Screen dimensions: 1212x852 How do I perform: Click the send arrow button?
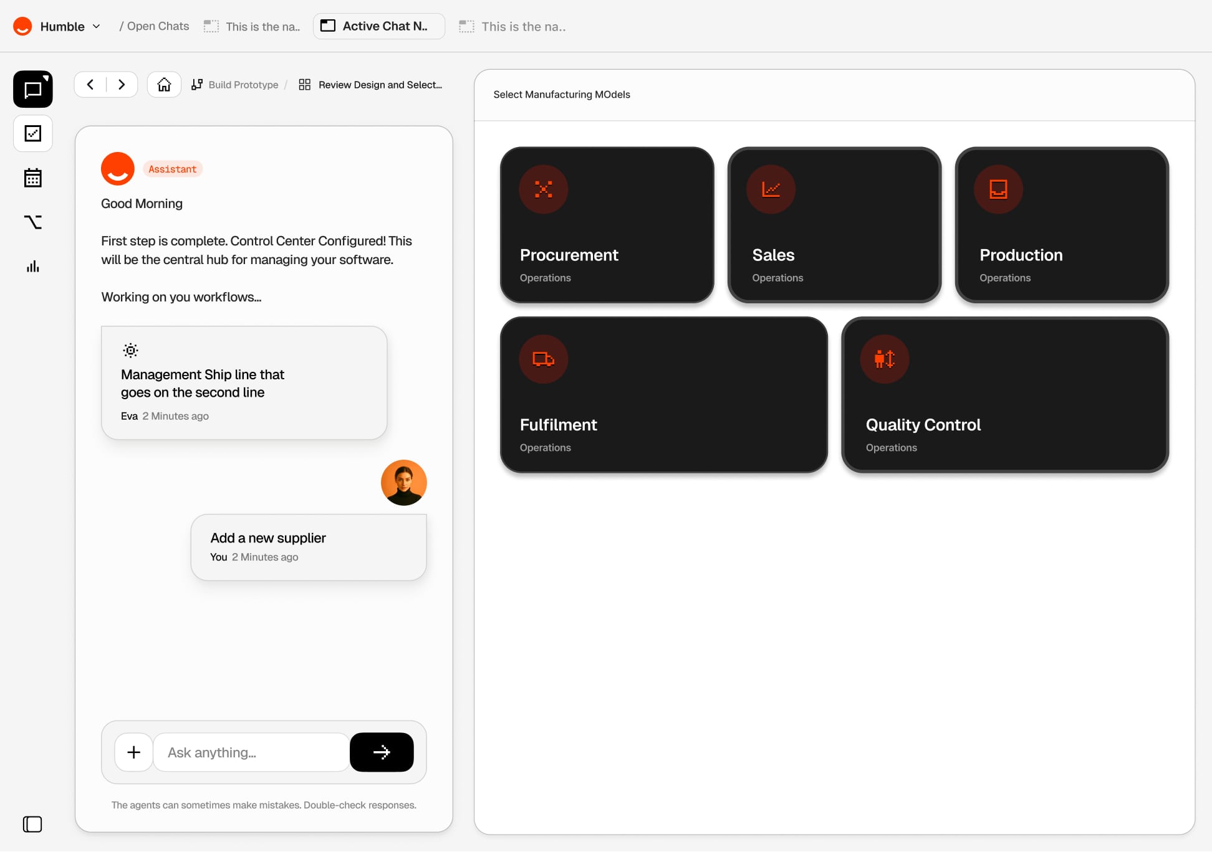tap(382, 752)
